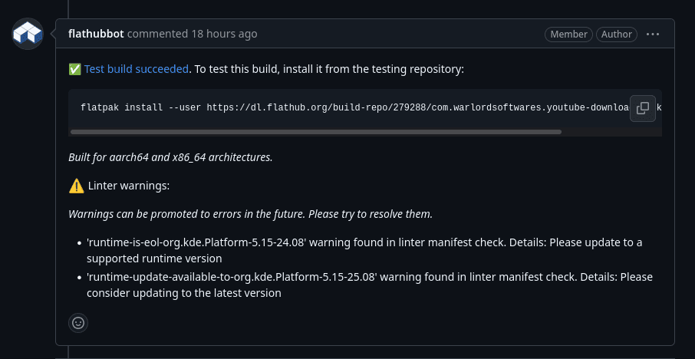Add a reaction with the smiley button

(x=78, y=323)
